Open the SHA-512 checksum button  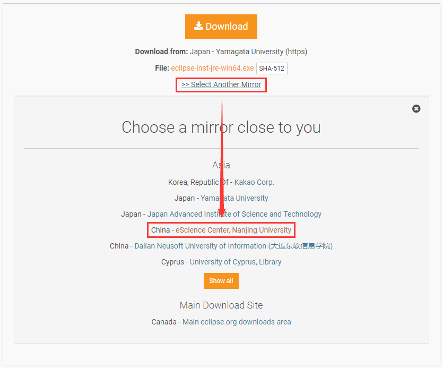(x=272, y=69)
